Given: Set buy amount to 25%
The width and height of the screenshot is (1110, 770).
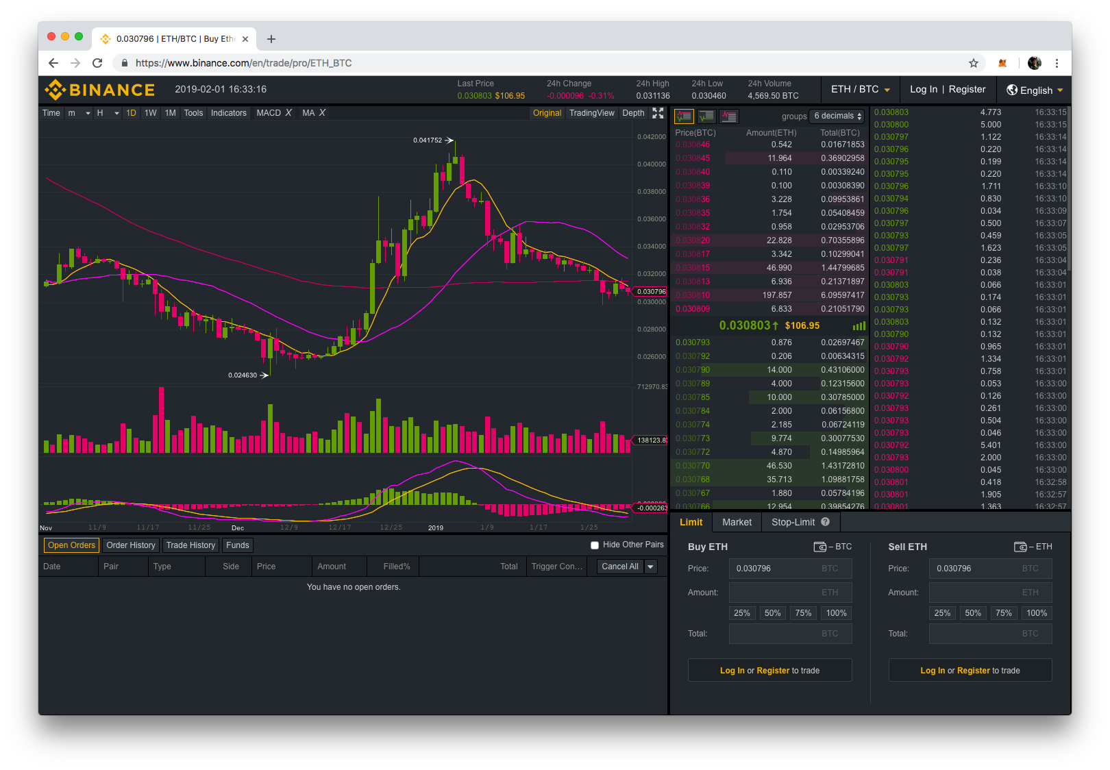Looking at the screenshot, I should tap(742, 613).
